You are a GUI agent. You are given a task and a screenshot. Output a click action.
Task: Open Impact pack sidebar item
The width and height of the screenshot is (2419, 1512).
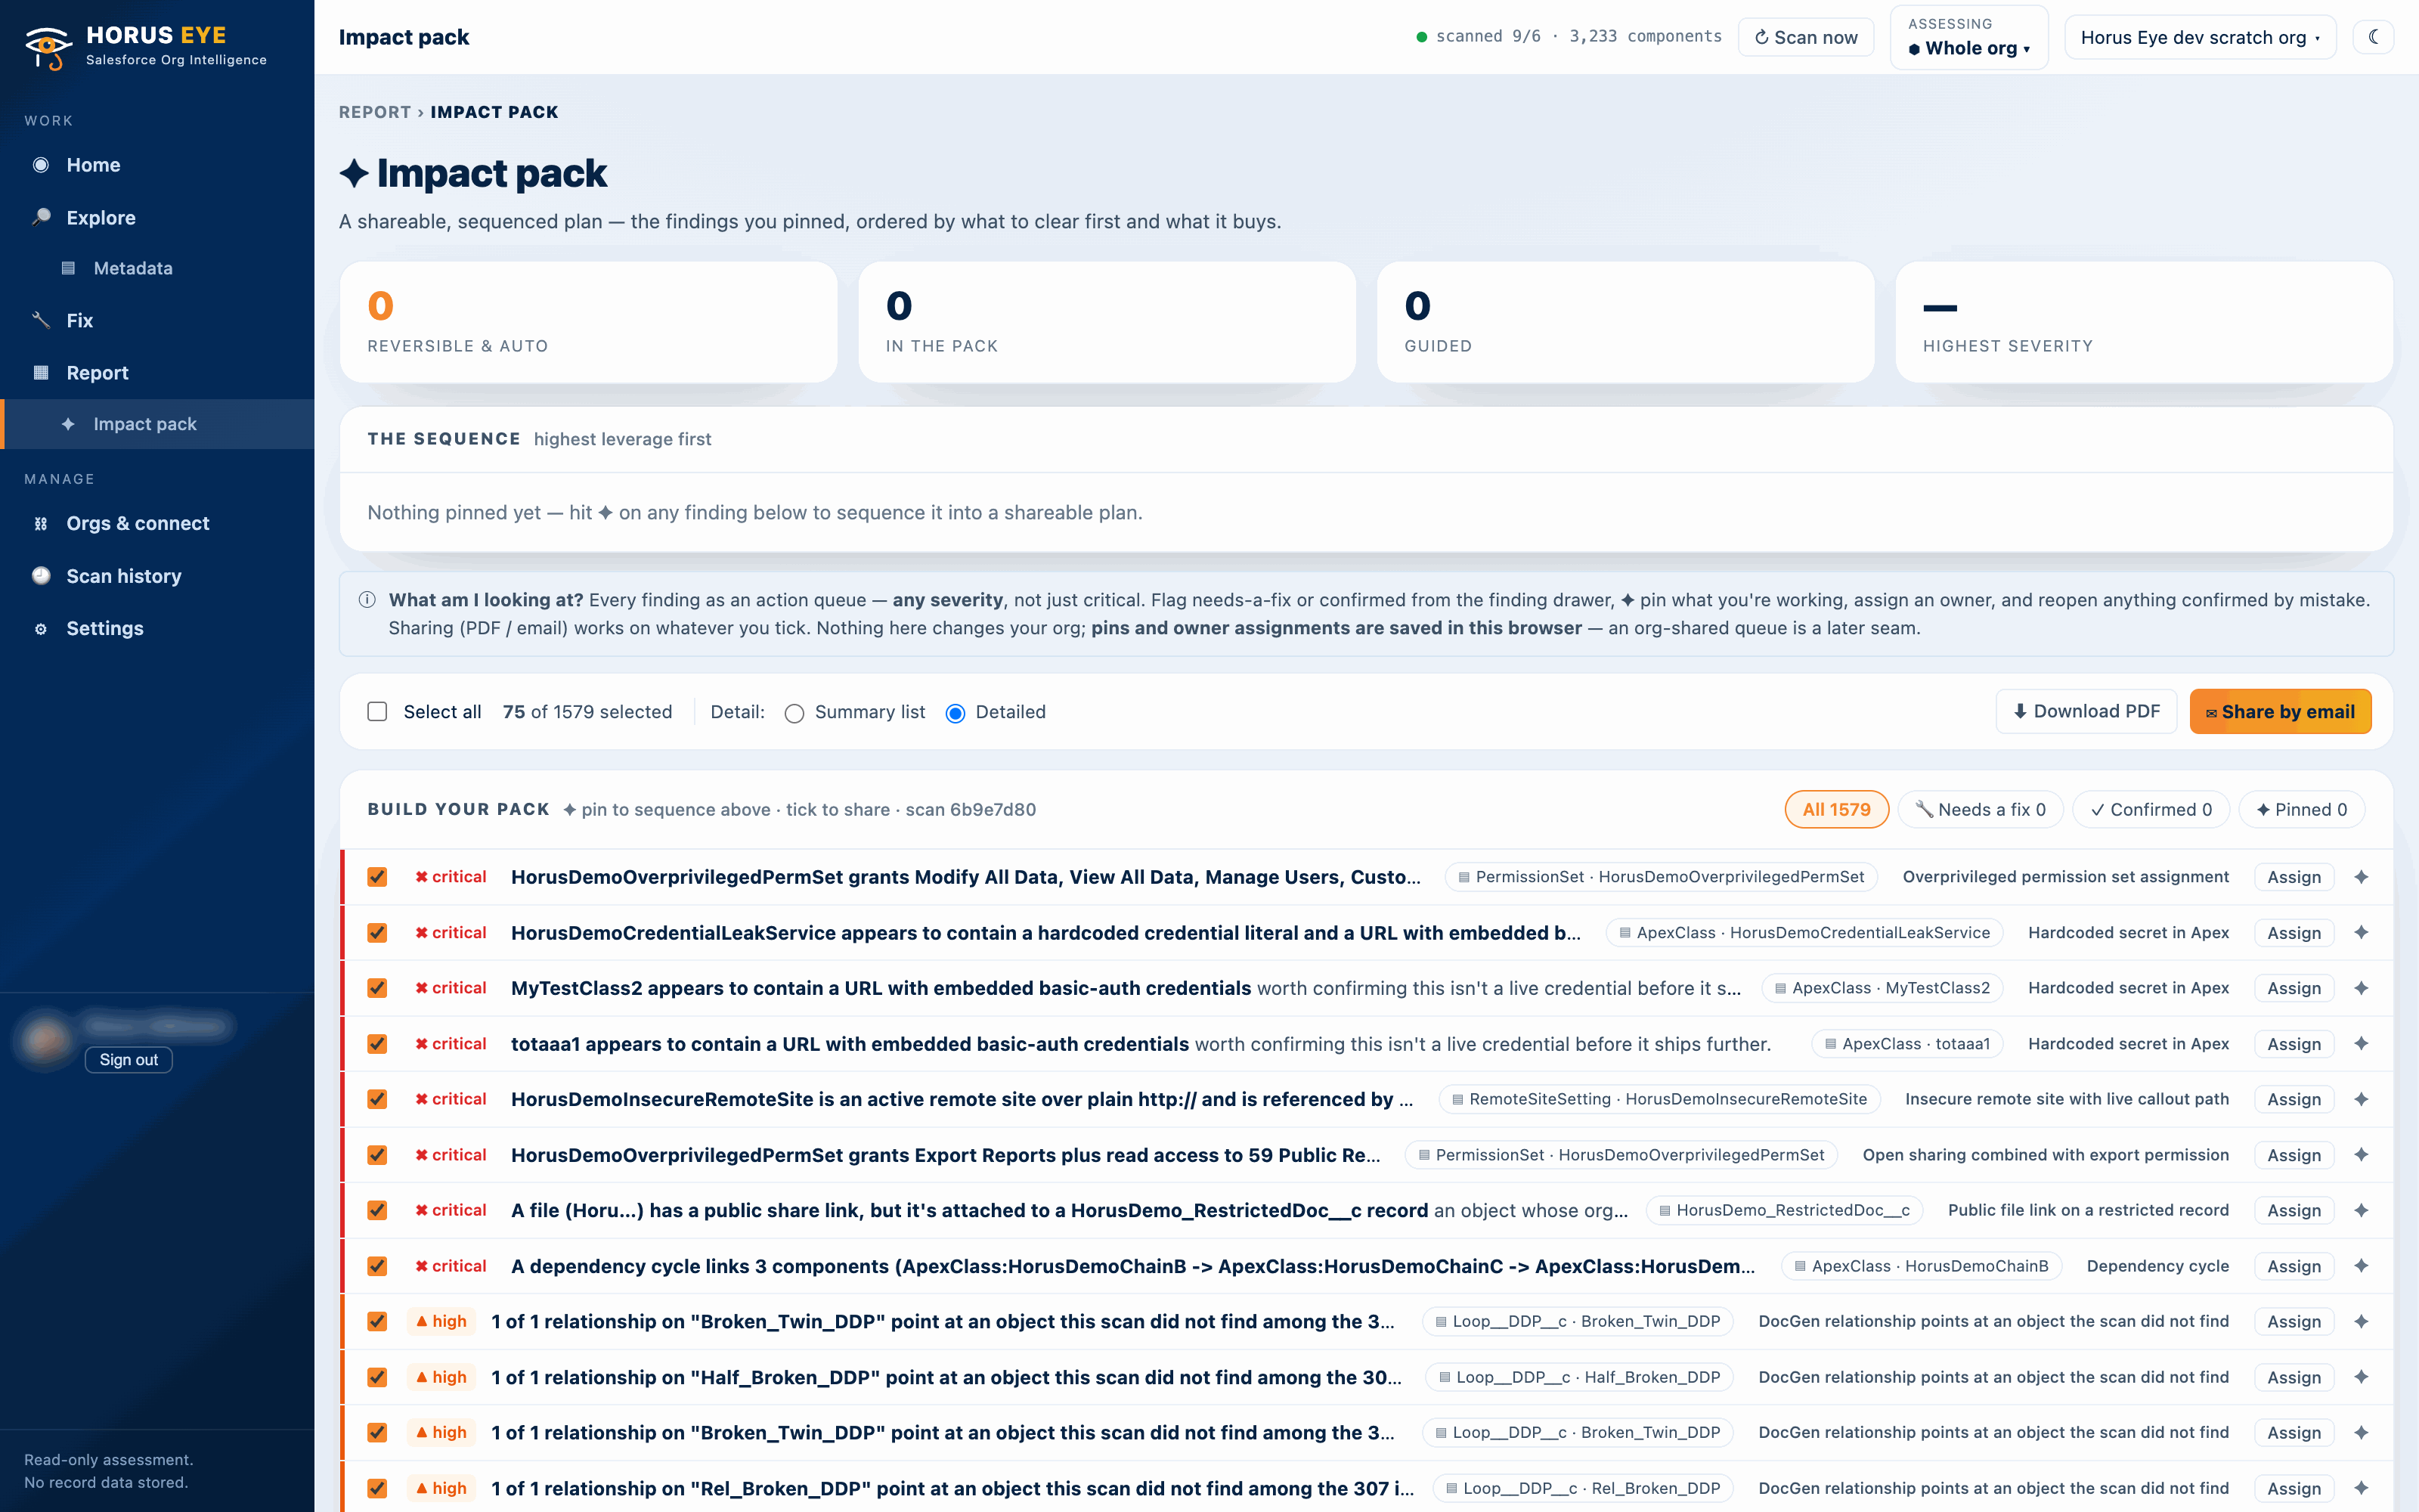tap(157, 424)
